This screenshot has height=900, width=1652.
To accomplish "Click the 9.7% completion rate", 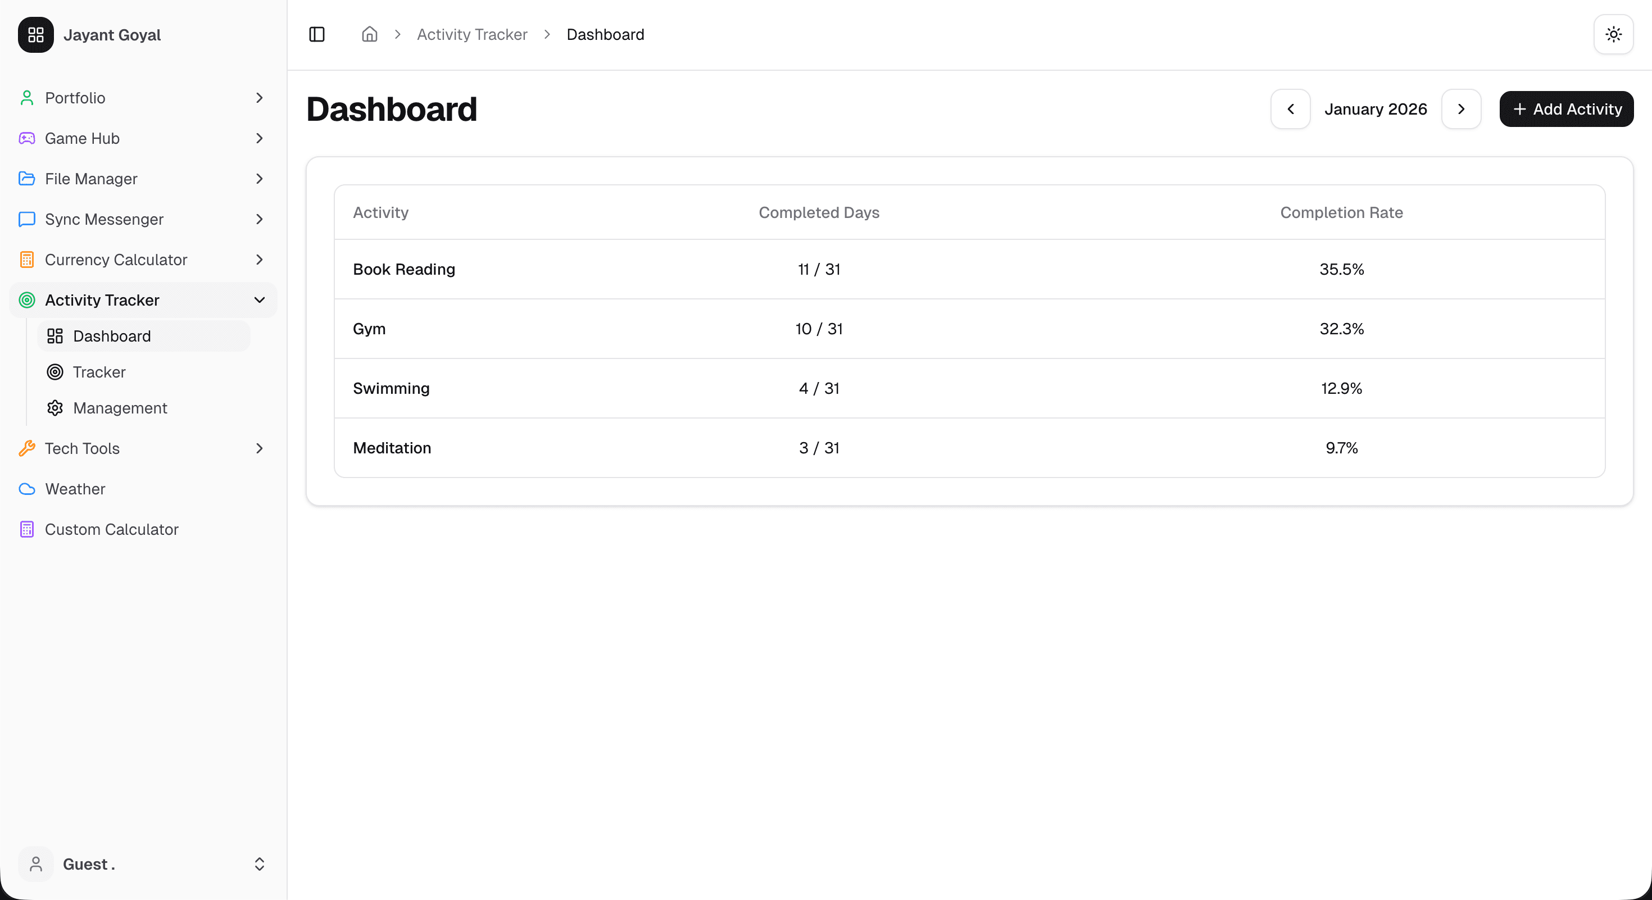I will point(1342,448).
